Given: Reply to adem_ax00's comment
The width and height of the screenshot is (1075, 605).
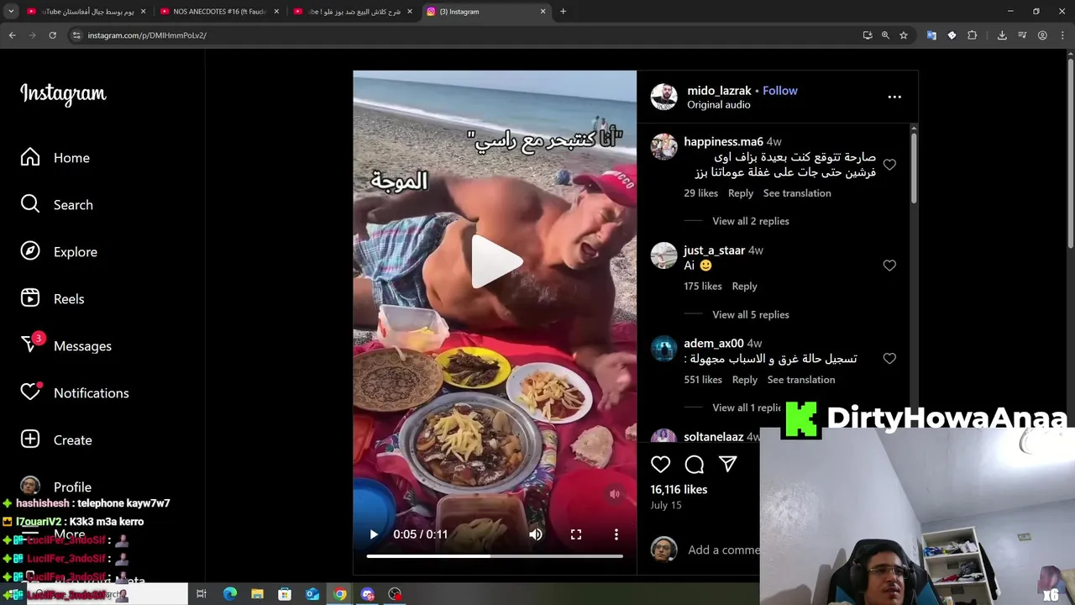Looking at the screenshot, I should coord(744,380).
